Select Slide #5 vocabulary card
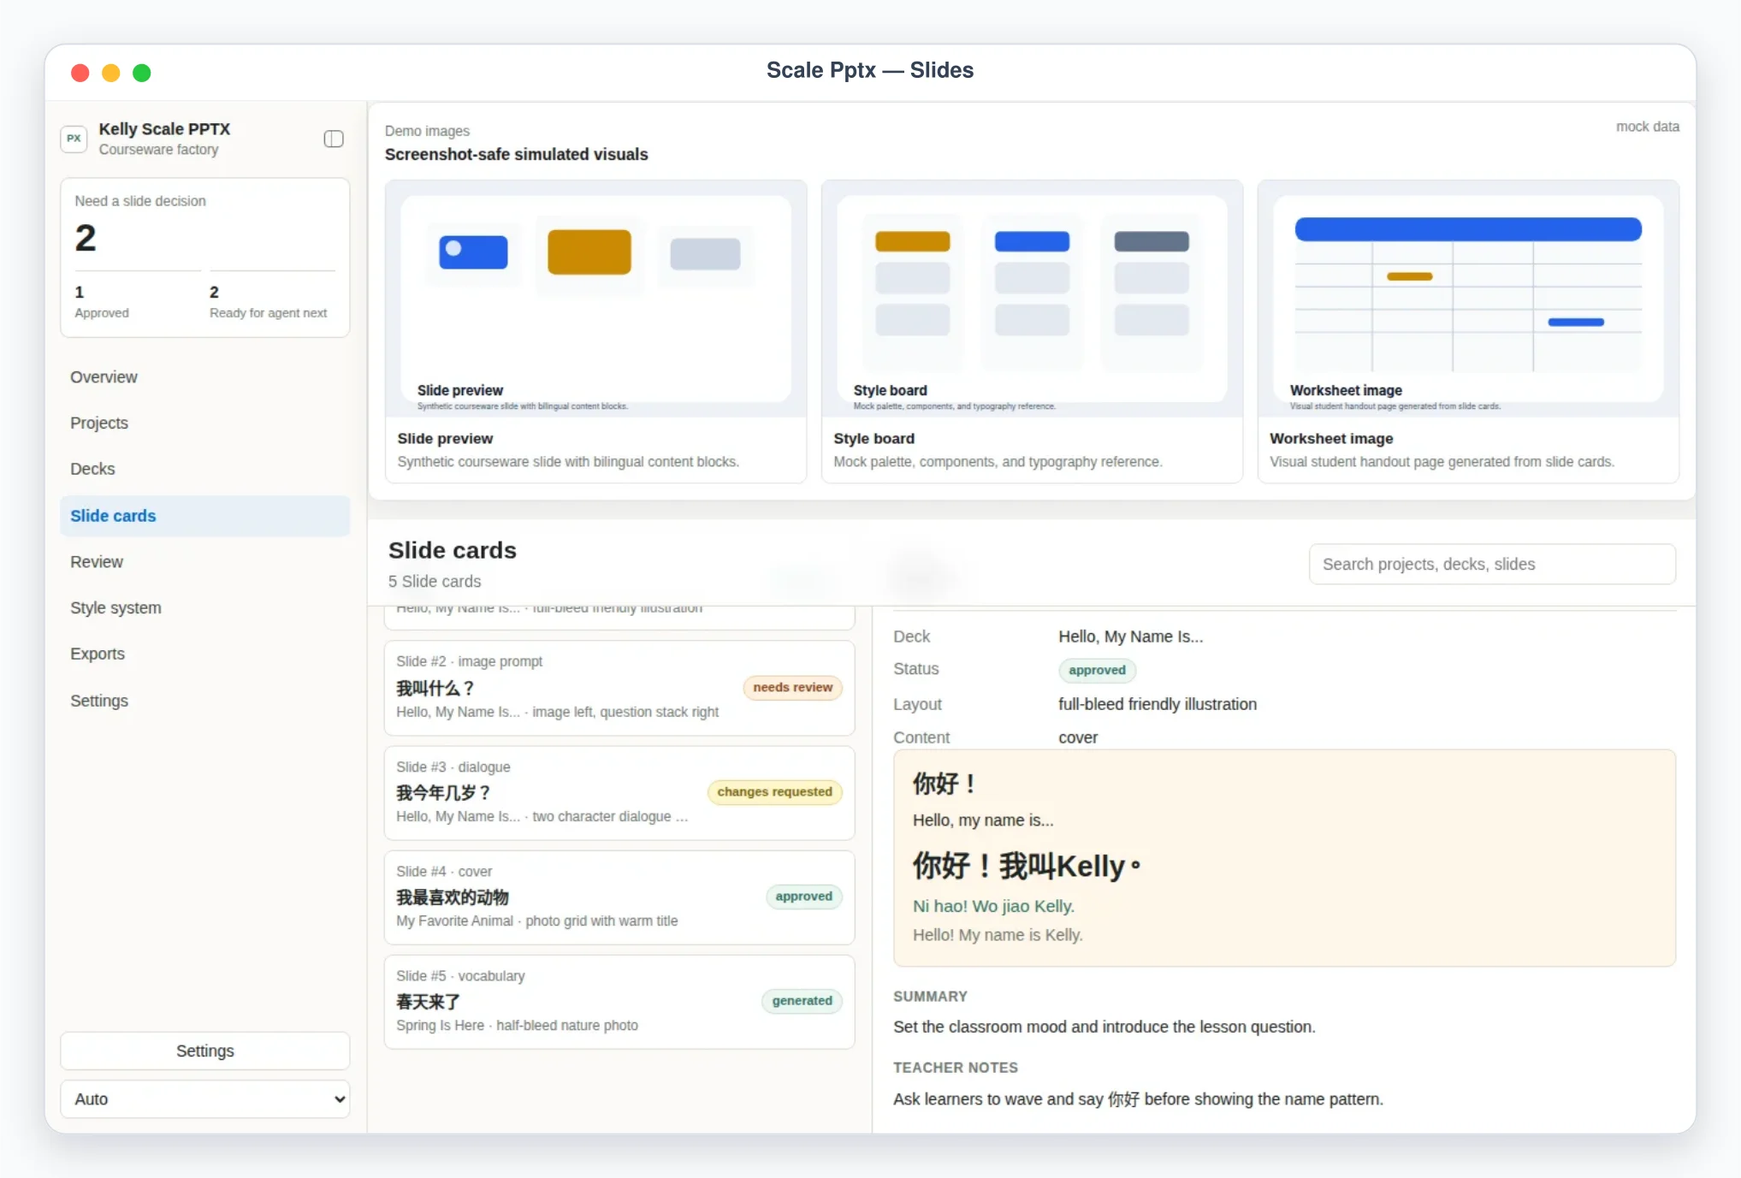This screenshot has height=1178, width=1741. coord(619,1002)
